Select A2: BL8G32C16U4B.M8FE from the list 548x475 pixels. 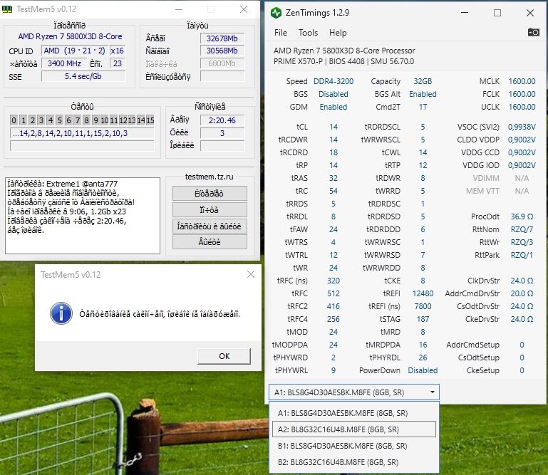click(354, 429)
